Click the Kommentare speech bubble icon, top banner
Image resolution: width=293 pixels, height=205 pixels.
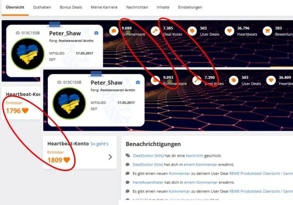114,31
